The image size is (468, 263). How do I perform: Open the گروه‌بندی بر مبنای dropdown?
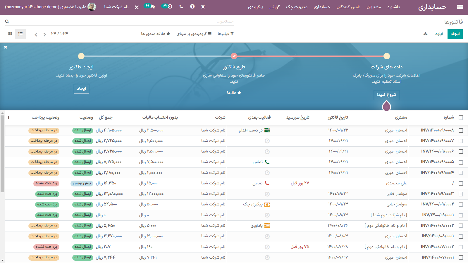coord(194,34)
